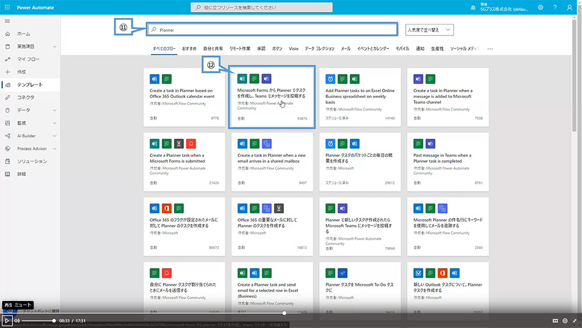The height and width of the screenshot is (328, 582).
Task: Click the top resource search bar
Action: [x=262, y=8]
